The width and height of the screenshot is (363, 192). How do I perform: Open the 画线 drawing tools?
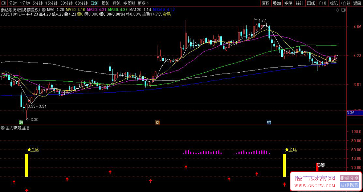311,3
